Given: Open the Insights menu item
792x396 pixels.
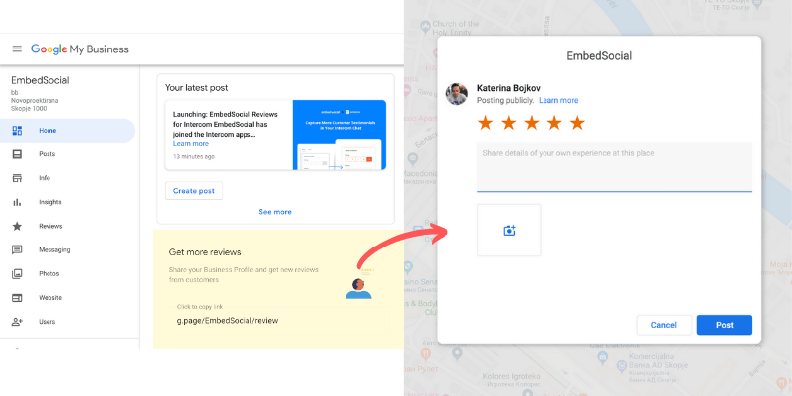Looking at the screenshot, I should click(67, 202).
